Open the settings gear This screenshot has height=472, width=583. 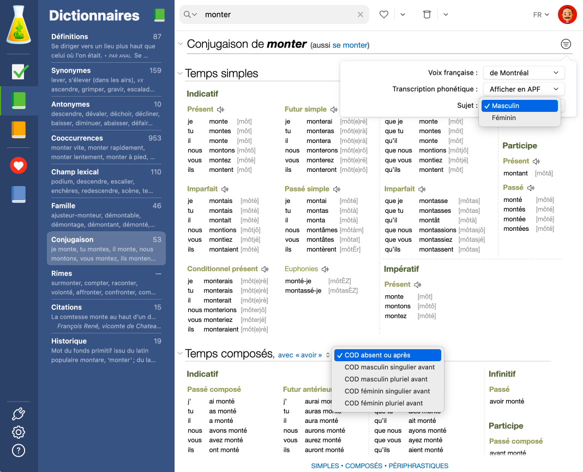pyautogui.click(x=18, y=432)
